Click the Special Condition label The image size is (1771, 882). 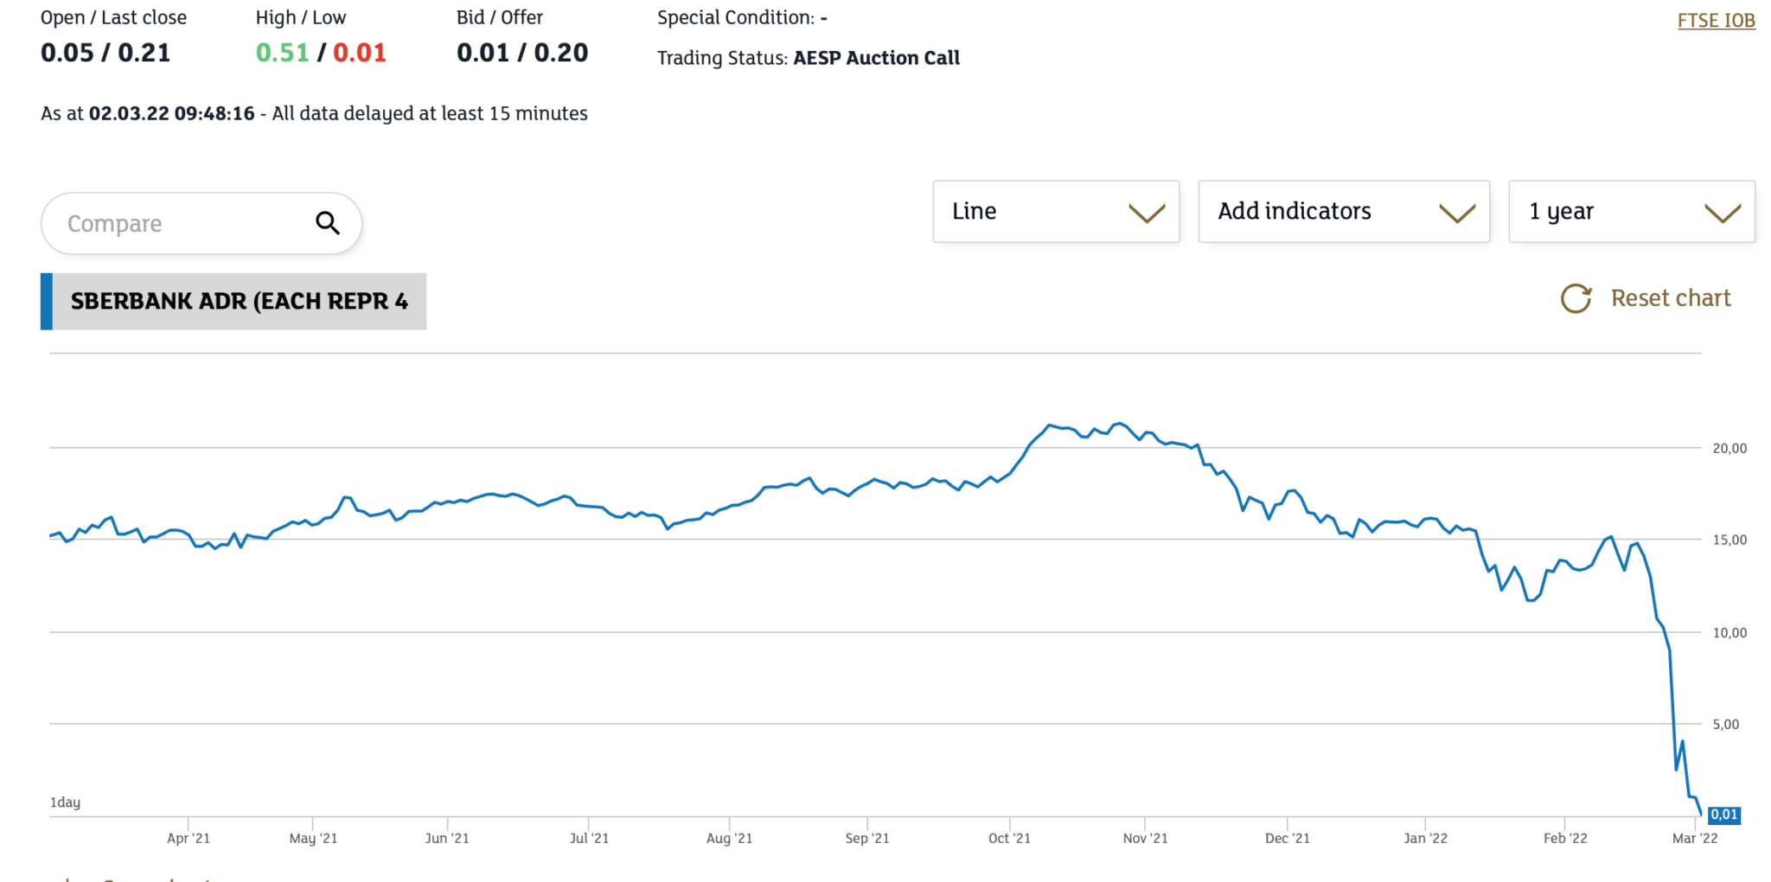(x=736, y=17)
